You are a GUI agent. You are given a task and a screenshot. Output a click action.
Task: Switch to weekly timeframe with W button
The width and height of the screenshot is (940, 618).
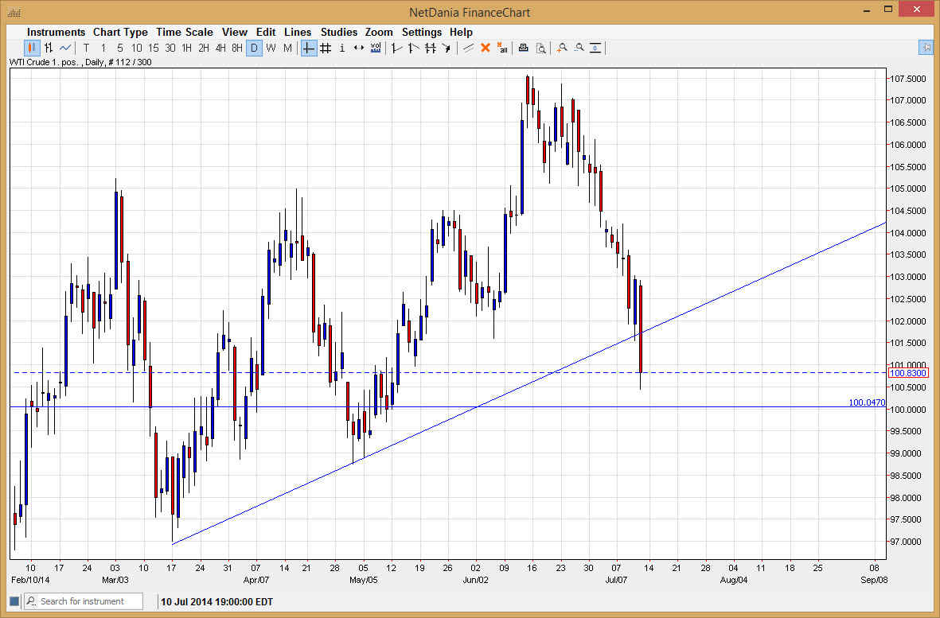tap(271, 48)
